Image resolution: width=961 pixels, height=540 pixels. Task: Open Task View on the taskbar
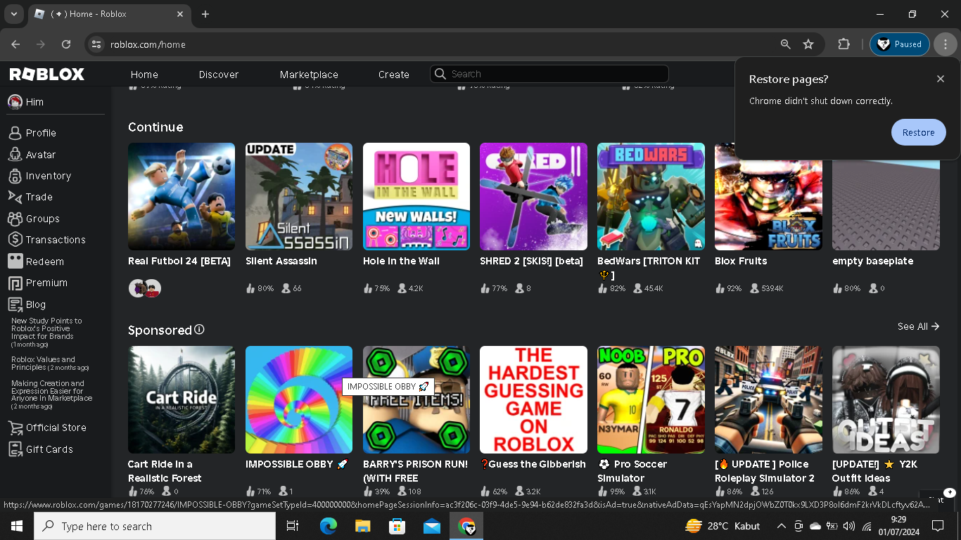tap(293, 526)
